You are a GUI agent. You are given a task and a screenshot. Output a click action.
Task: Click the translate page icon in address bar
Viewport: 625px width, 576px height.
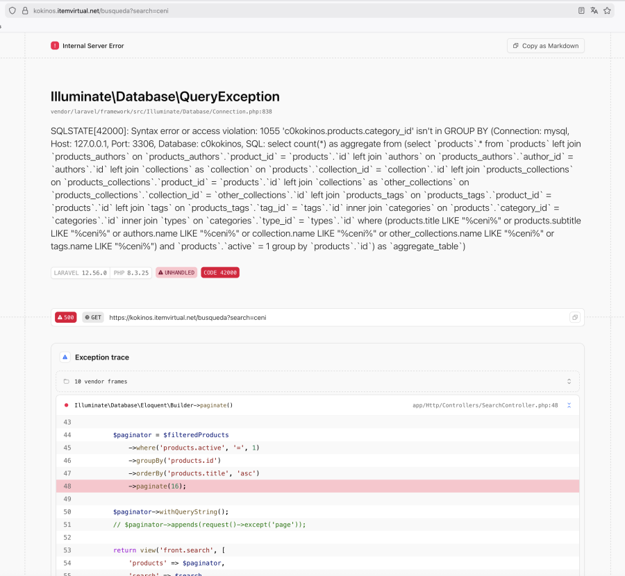(x=594, y=11)
